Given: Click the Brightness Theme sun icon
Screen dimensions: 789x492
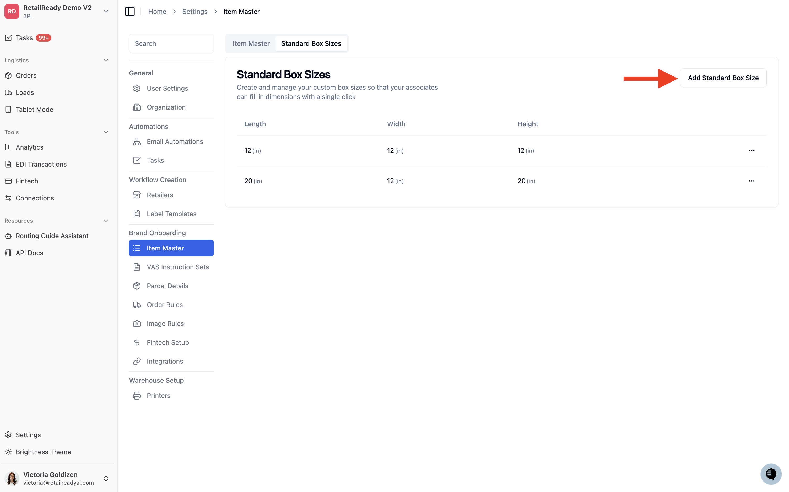Looking at the screenshot, I should 8,452.
